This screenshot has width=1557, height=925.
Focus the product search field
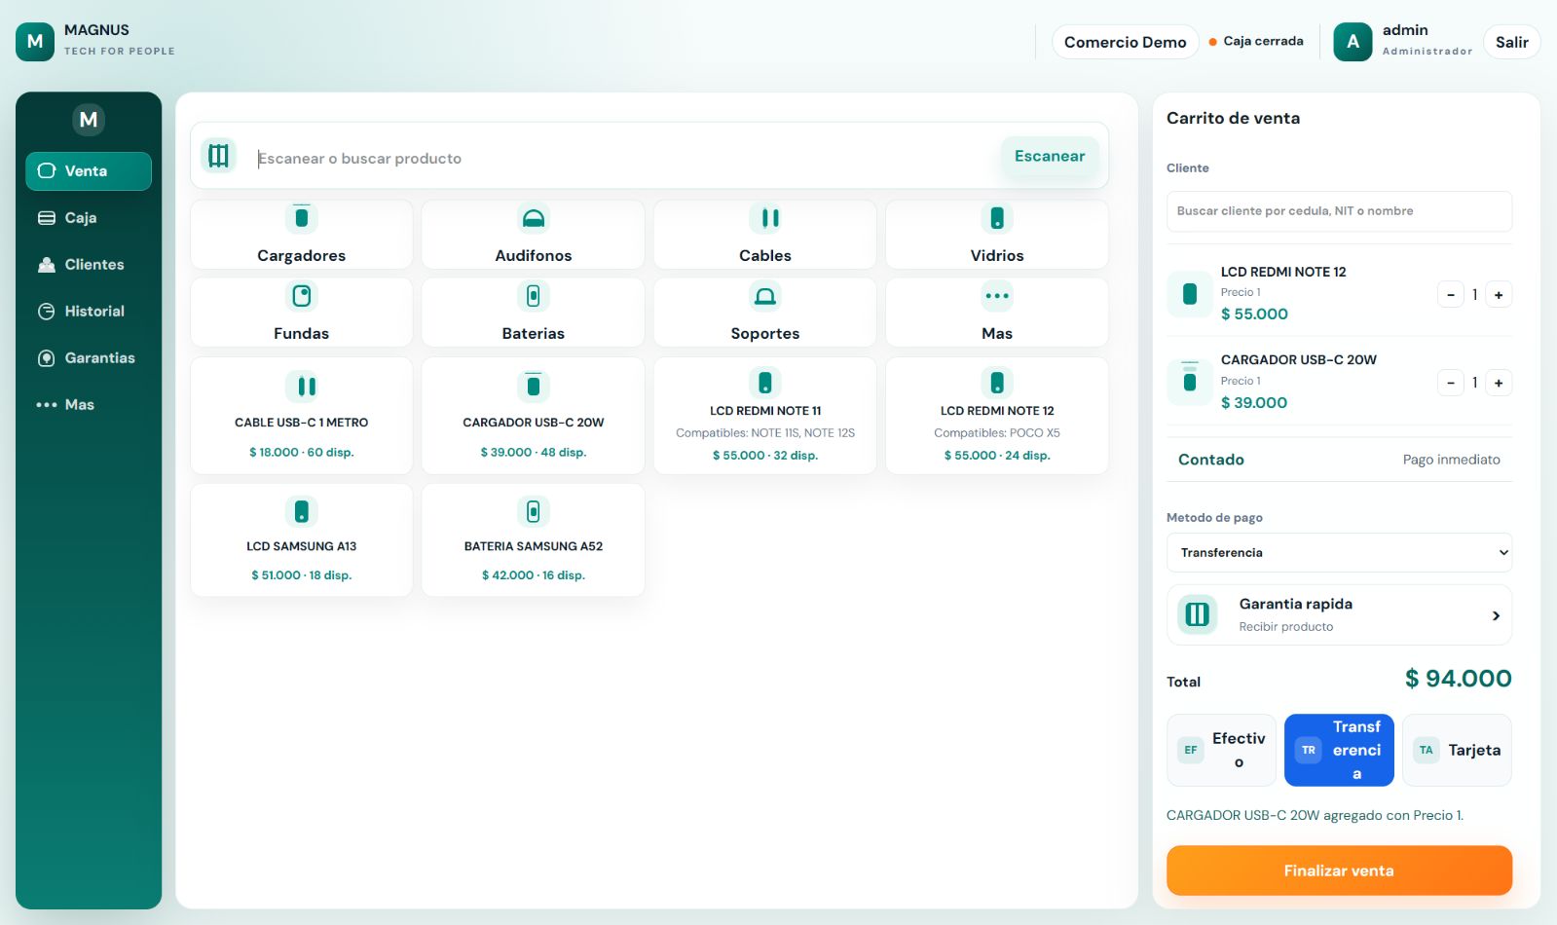[623, 158]
